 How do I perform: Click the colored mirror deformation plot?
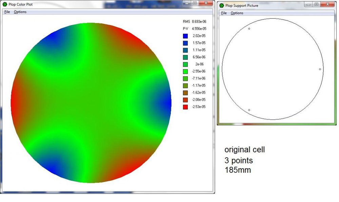[92, 102]
